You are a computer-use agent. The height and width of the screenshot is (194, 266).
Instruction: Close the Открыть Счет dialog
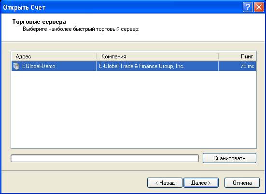[x=259, y=7]
